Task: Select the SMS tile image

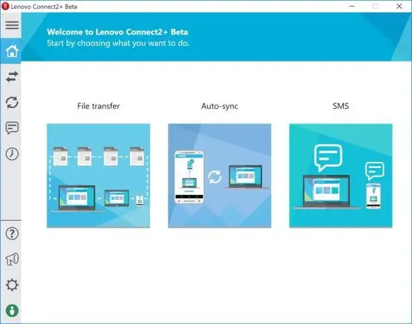Action: coord(341,175)
